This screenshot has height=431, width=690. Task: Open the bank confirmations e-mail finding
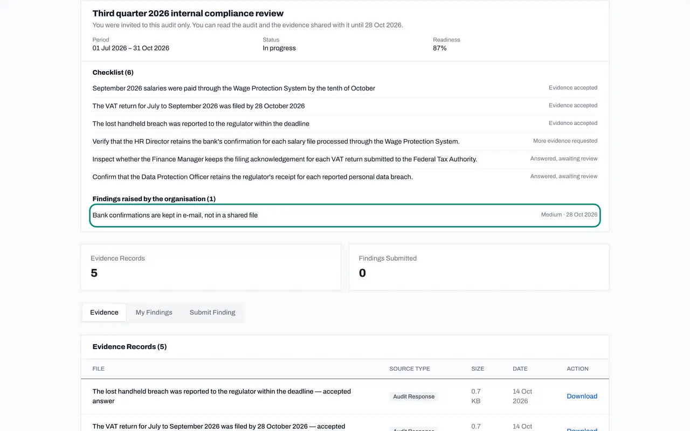pos(345,215)
